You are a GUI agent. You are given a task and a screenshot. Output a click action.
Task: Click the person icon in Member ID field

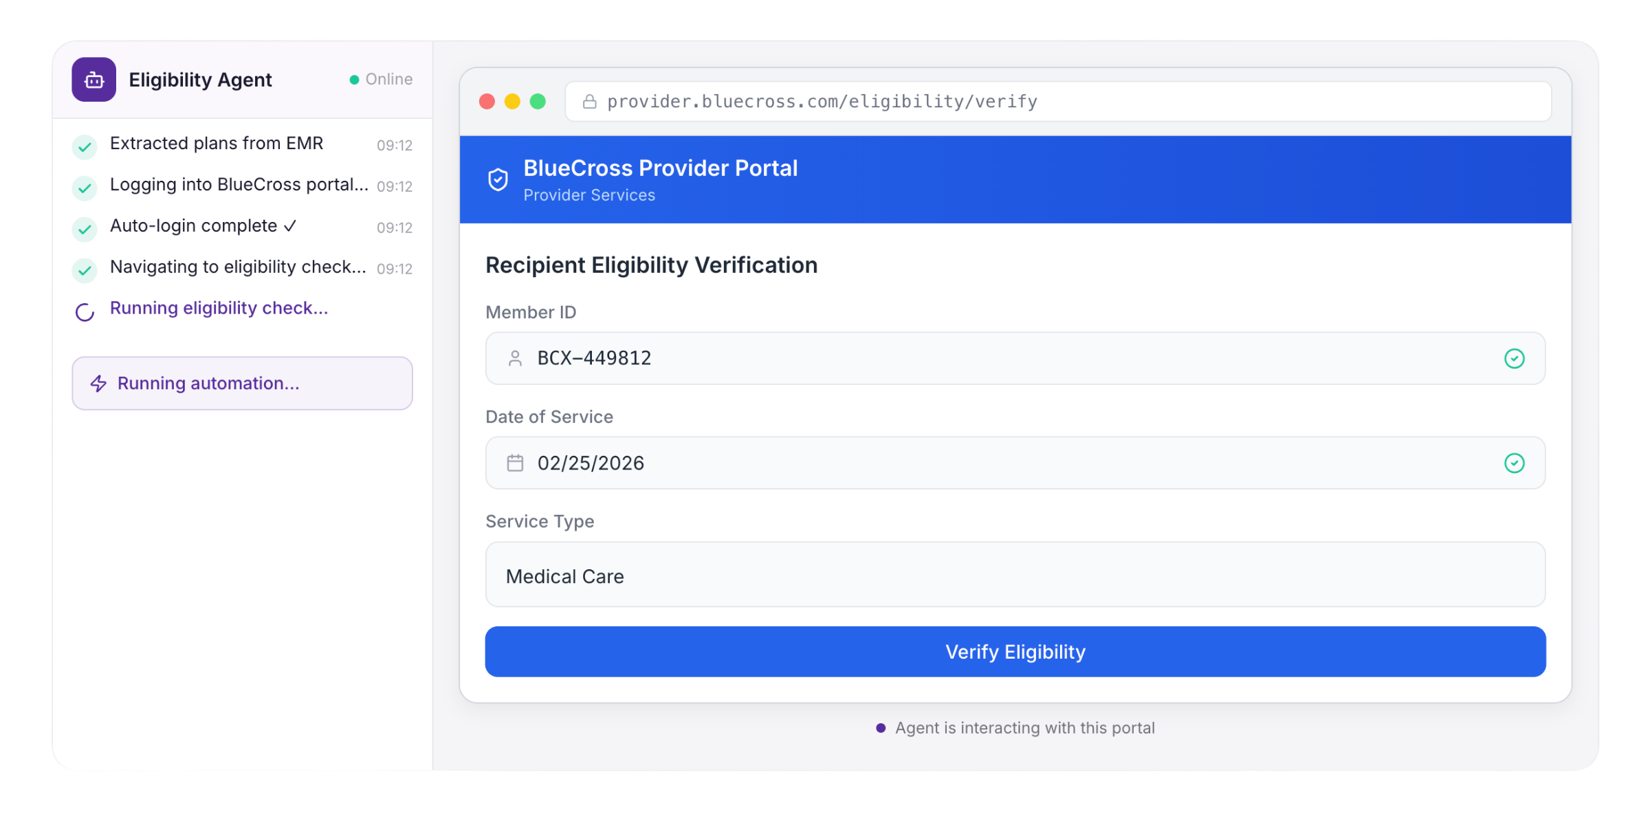[x=515, y=358]
